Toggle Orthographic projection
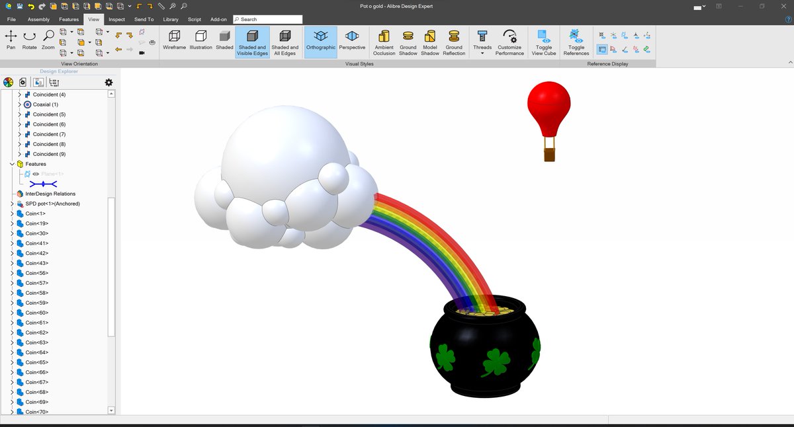This screenshot has height=427, width=794. (x=321, y=42)
